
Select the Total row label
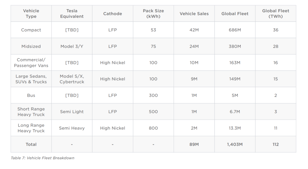click(x=31, y=145)
